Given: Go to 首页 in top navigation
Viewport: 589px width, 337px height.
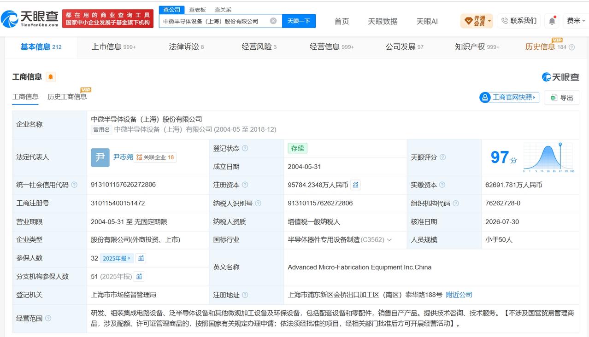Looking at the screenshot, I should click(342, 21).
